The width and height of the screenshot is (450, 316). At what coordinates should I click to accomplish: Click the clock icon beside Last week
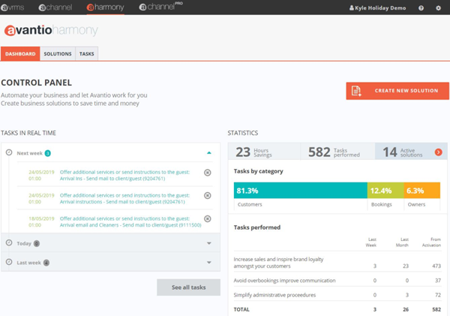(9, 262)
